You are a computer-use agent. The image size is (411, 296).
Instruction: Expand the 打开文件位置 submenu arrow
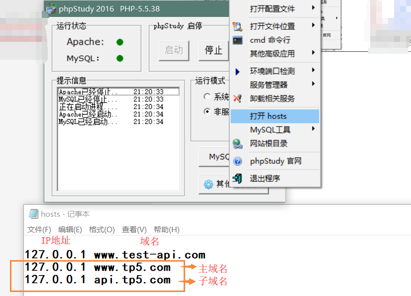pyautogui.click(x=313, y=25)
